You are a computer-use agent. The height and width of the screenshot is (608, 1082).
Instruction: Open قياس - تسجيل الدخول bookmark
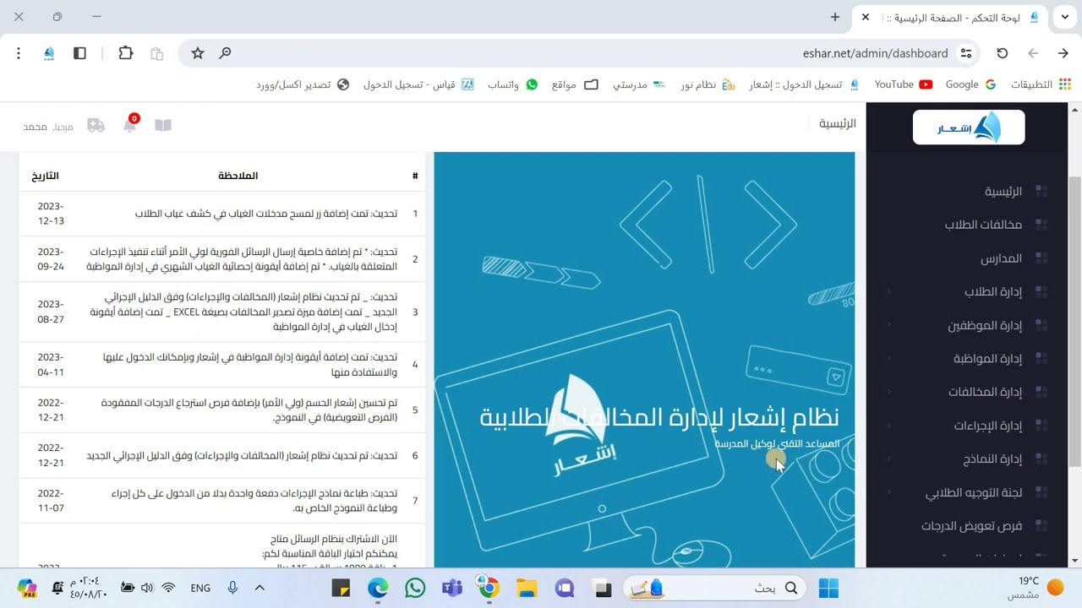click(418, 84)
